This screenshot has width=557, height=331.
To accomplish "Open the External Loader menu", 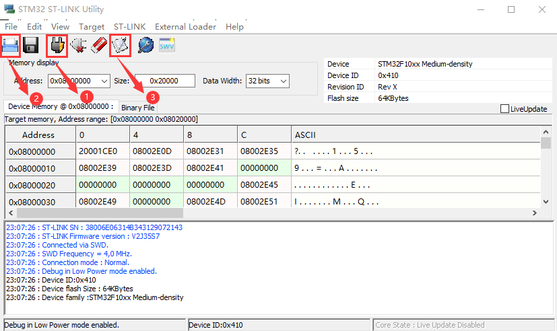I will pos(185,27).
